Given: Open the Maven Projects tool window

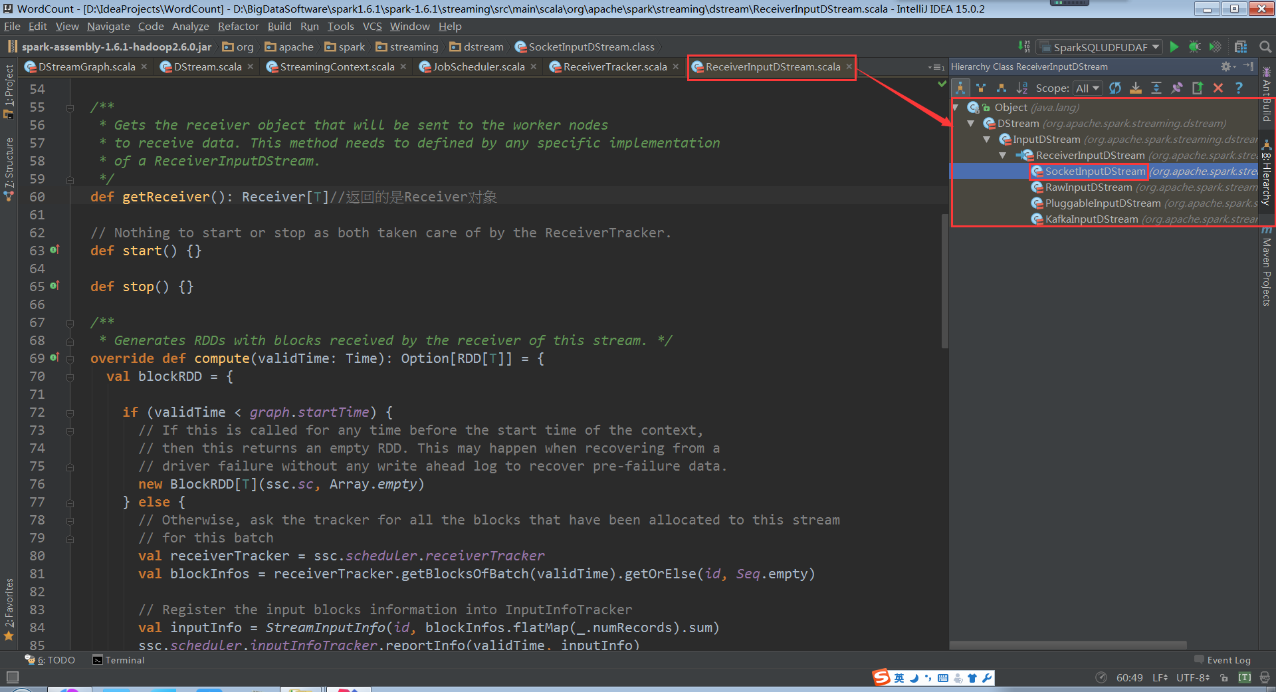Looking at the screenshot, I should (1267, 265).
